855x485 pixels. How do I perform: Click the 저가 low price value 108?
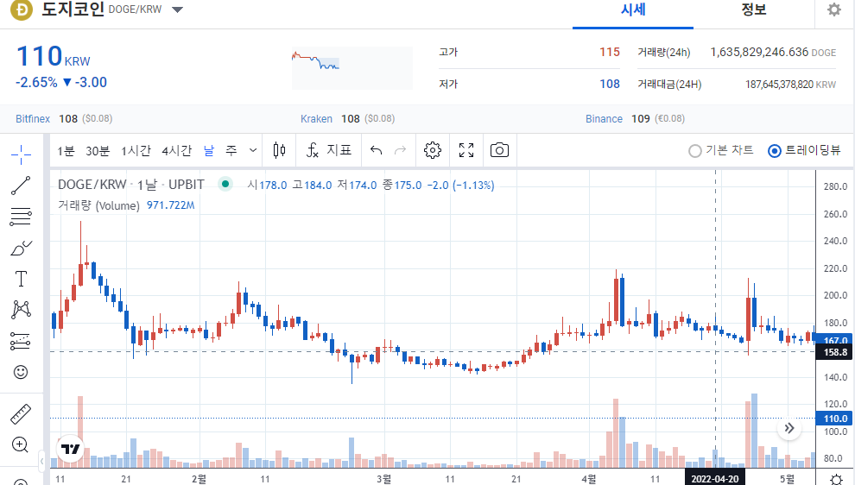point(610,84)
